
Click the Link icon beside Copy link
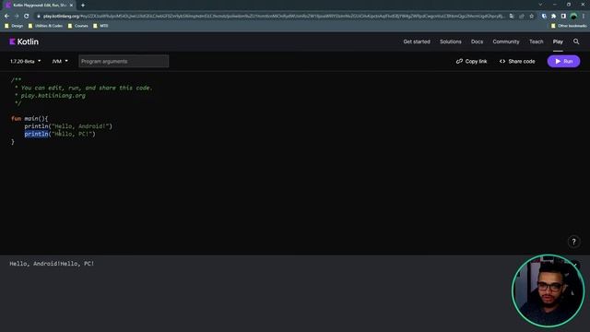point(459,62)
